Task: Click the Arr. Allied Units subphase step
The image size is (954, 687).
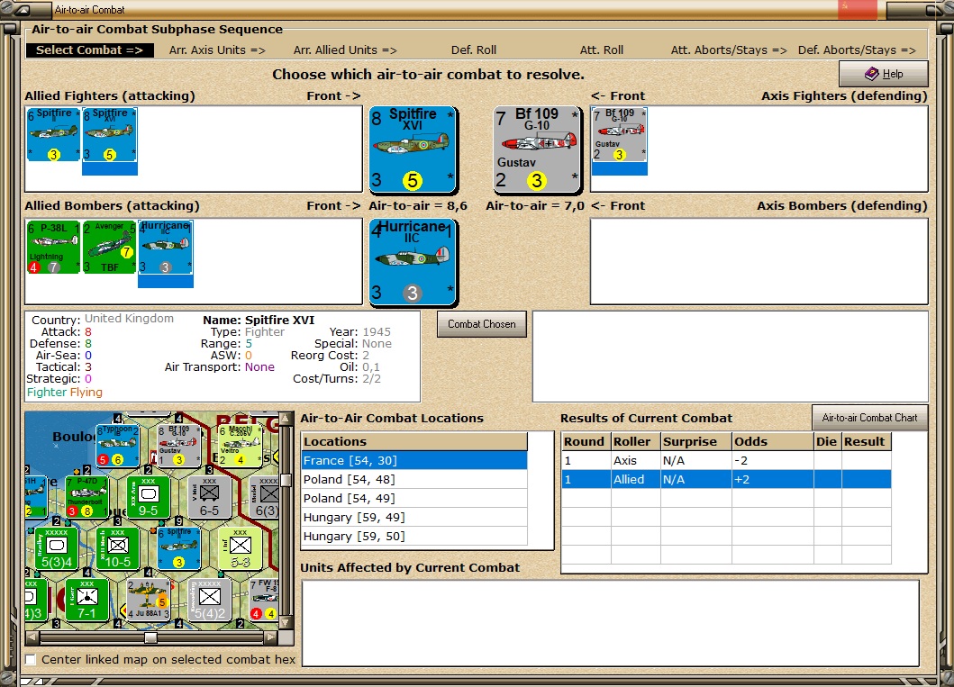Action: (345, 50)
